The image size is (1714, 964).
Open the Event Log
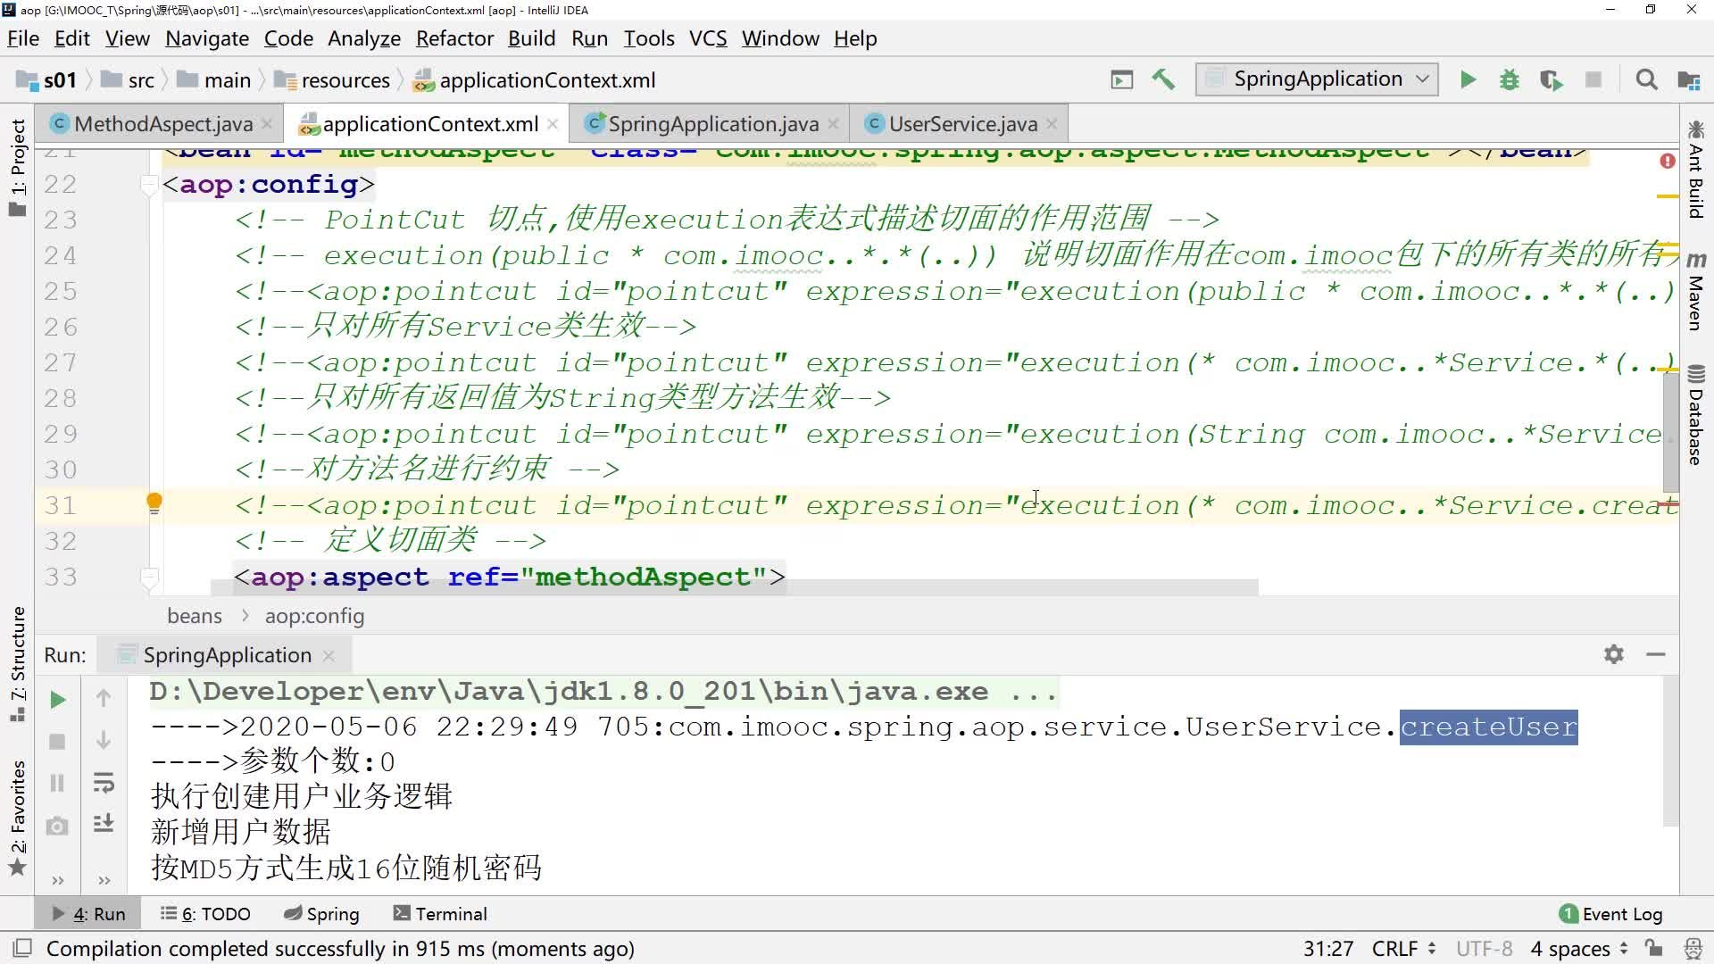pyautogui.click(x=1611, y=914)
